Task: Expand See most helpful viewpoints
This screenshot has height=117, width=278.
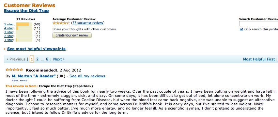Action: point(36,49)
